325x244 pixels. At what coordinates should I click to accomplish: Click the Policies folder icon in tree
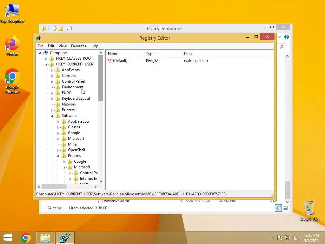64,156
